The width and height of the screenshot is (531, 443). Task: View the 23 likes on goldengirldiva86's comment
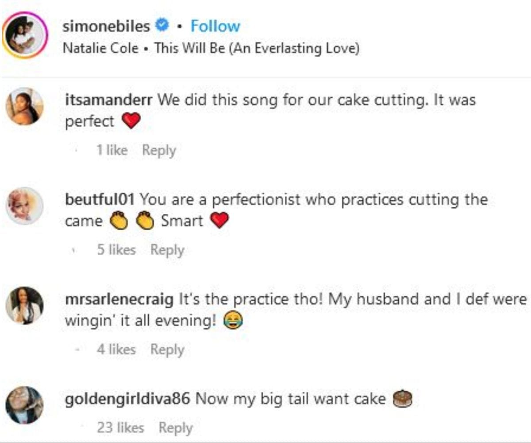click(120, 427)
